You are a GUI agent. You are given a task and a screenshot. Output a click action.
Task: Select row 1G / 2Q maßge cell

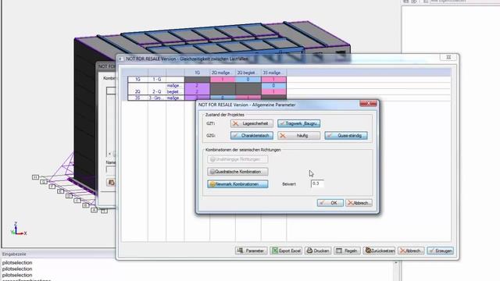click(223, 80)
